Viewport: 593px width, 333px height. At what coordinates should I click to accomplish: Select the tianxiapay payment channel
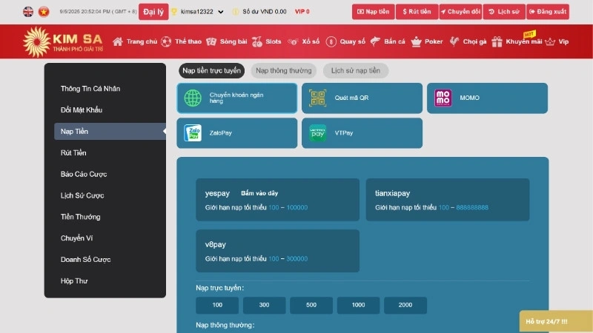448,200
